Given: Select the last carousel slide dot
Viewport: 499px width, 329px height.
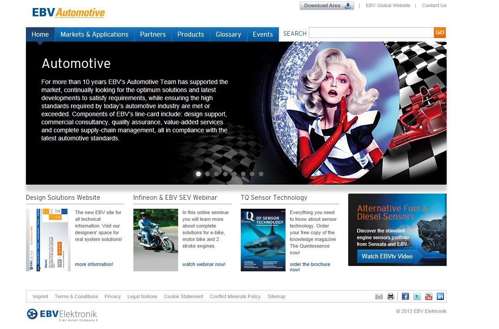Looking at the screenshot, I should coord(261,174).
